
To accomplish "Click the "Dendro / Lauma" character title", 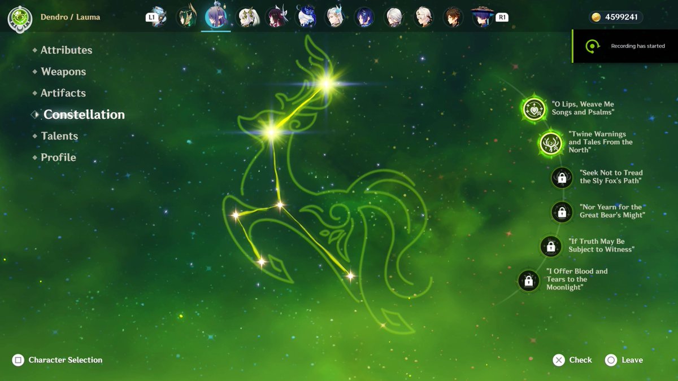I will click(x=70, y=17).
